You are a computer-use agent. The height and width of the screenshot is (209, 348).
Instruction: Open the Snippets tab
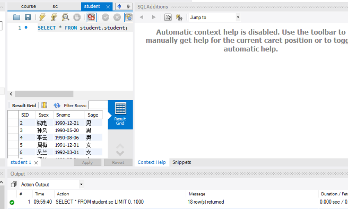[x=182, y=162]
